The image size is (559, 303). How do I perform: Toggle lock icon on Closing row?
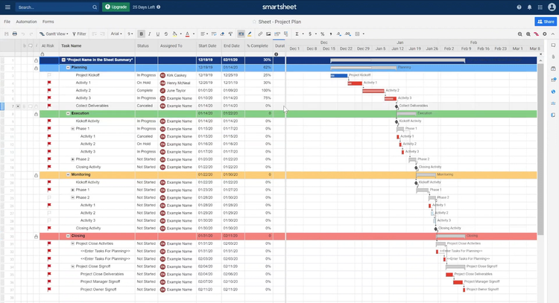coord(36,237)
